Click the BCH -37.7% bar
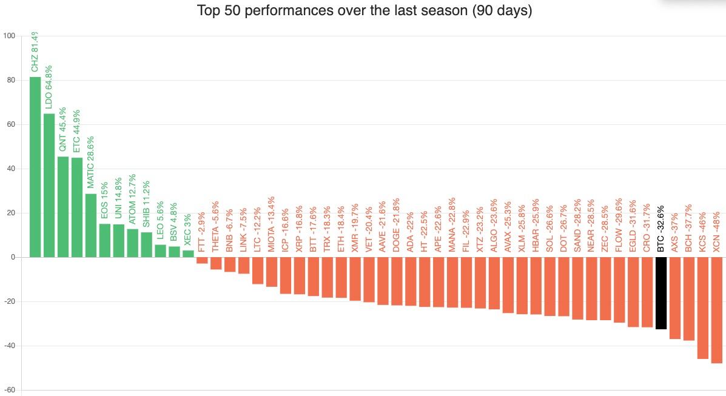 [x=689, y=298]
